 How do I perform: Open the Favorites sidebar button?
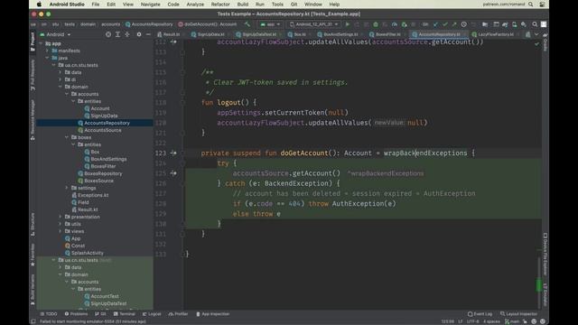coord(33,255)
